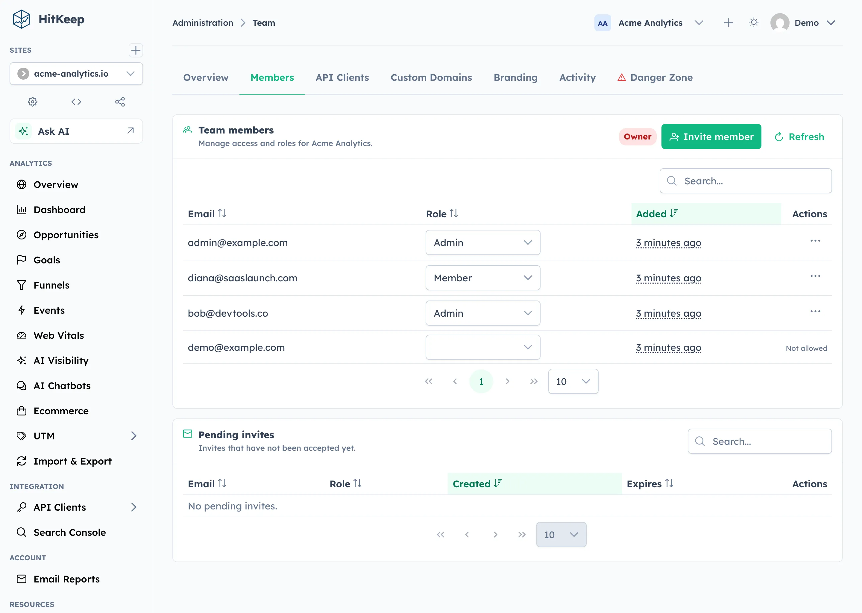Open AI Visibility page
Image resolution: width=862 pixels, height=613 pixels.
[x=76, y=360]
